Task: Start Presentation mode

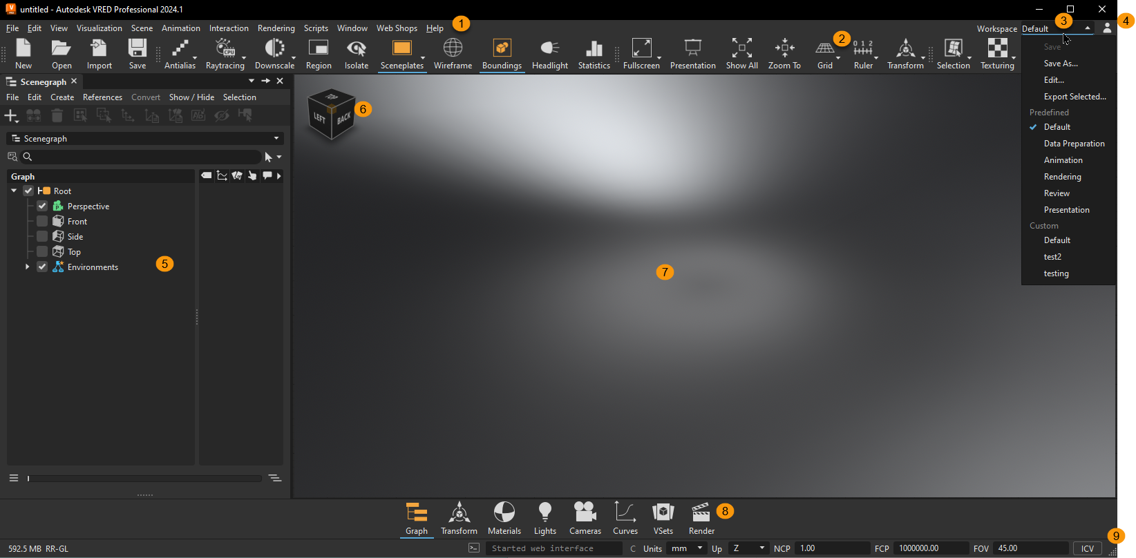Action: click(x=692, y=54)
